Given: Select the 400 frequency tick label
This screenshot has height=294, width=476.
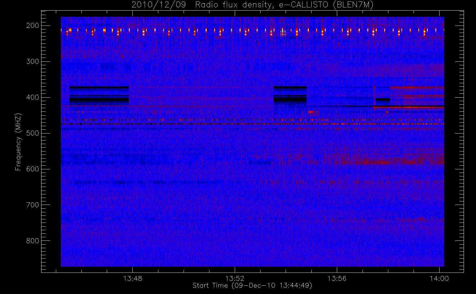Looking at the screenshot, I should tap(33, 97).
